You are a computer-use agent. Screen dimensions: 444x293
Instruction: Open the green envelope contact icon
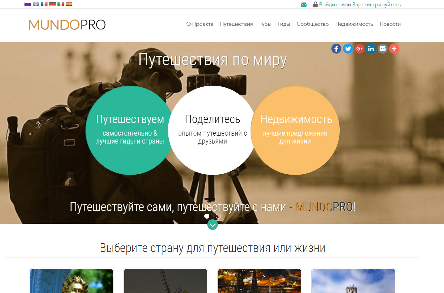304,5
